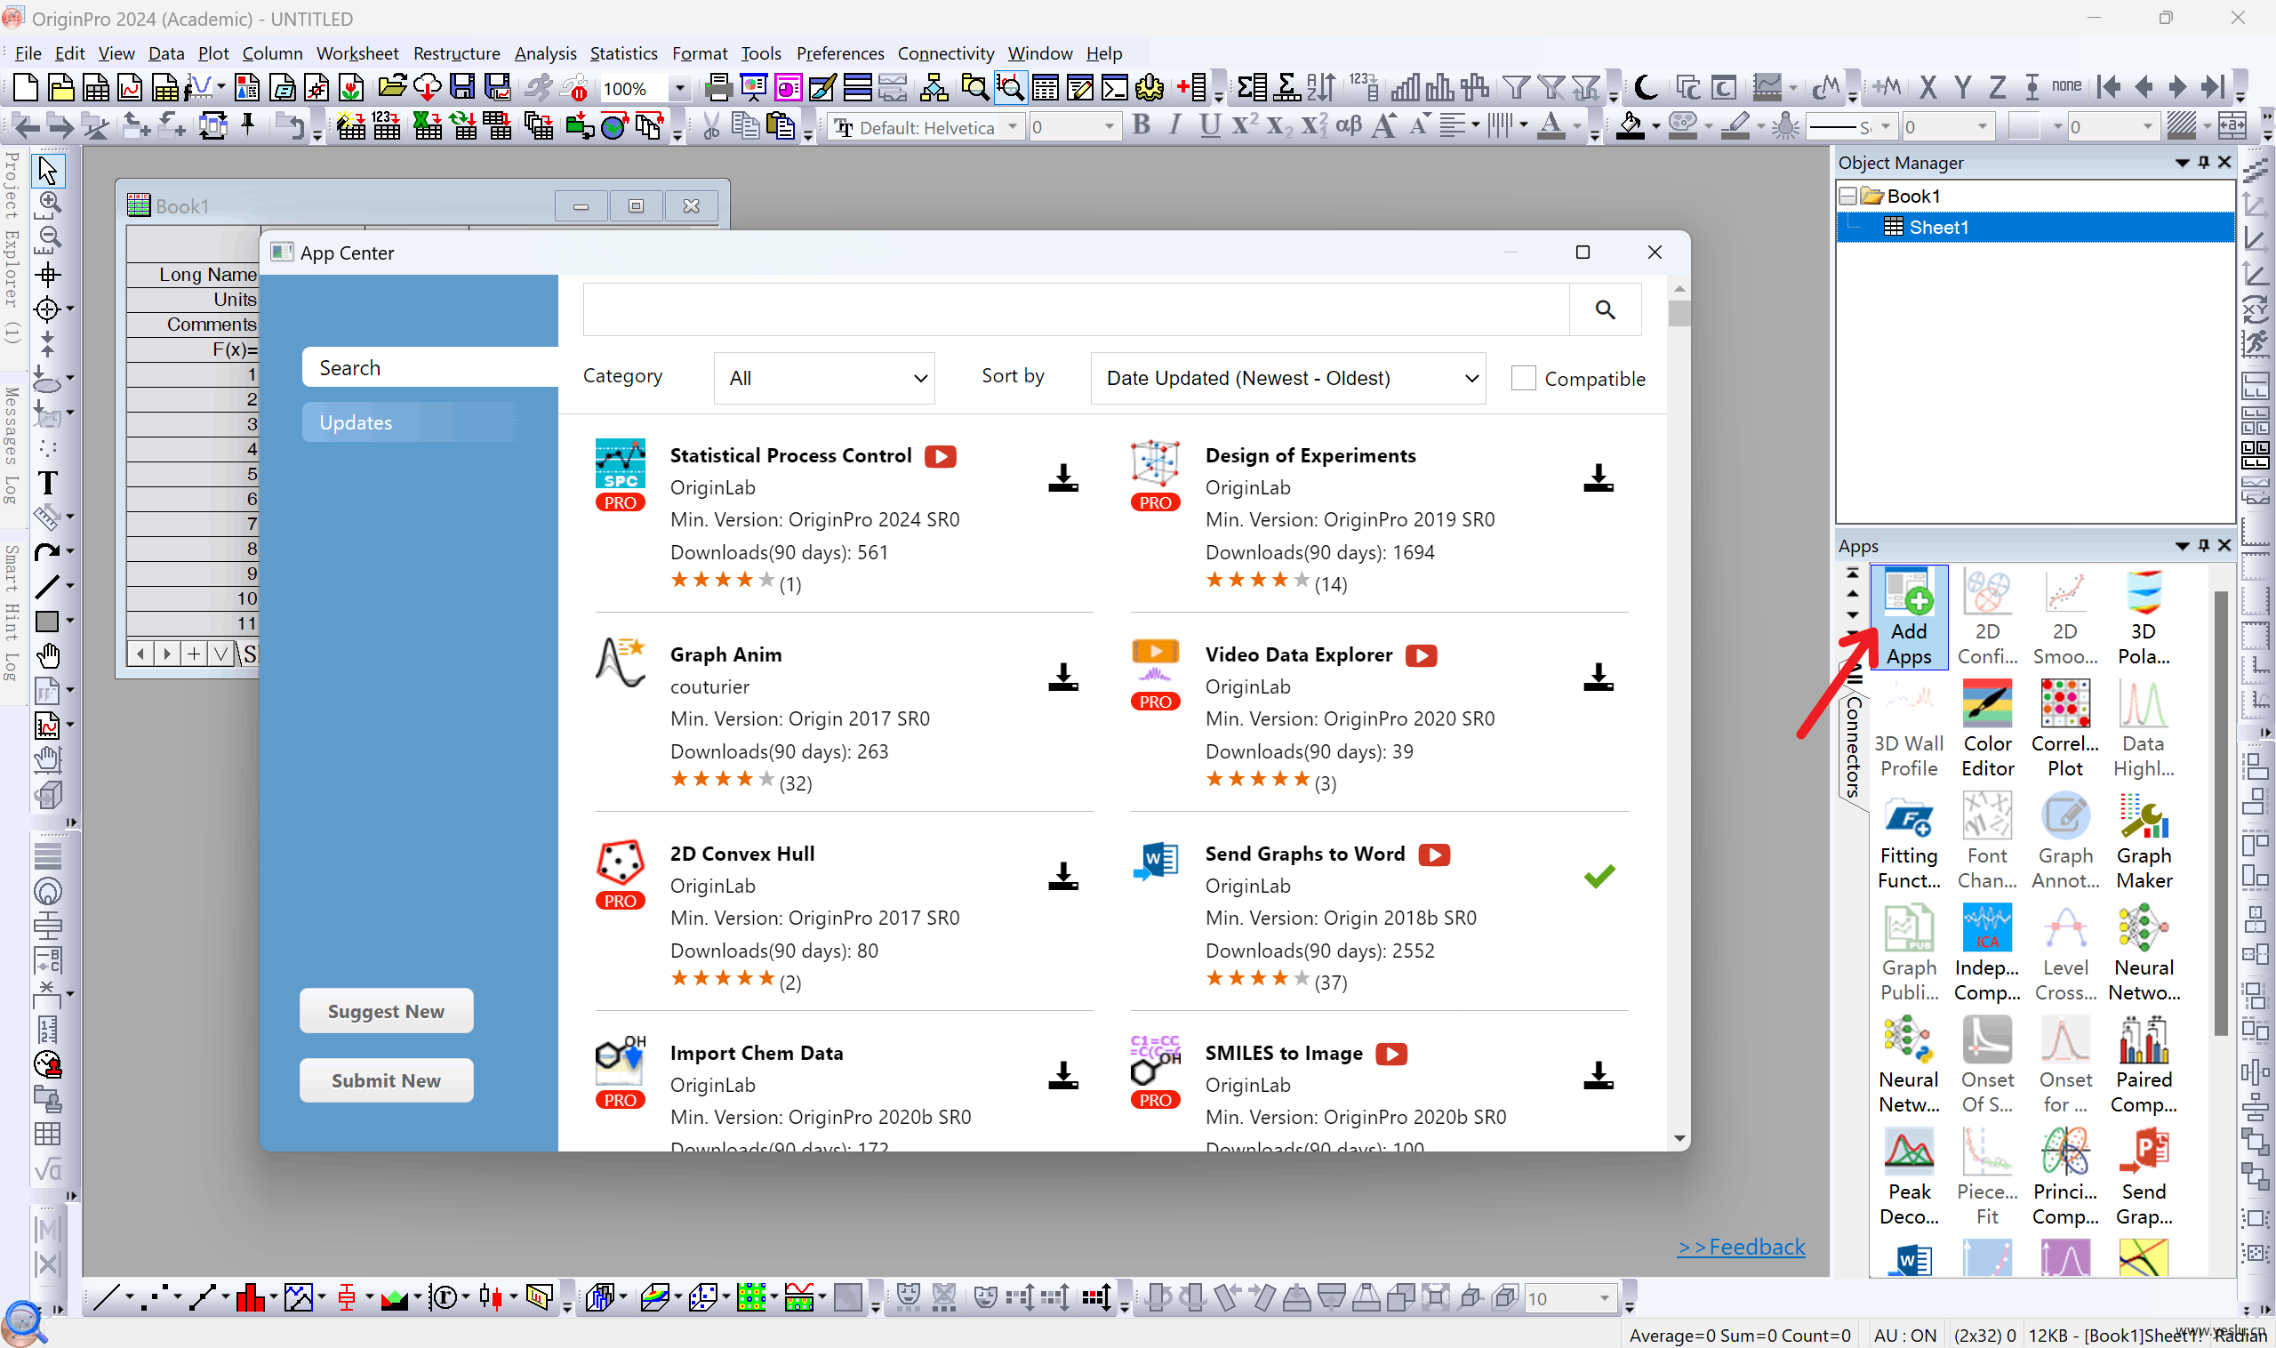Pick the Zoom In tool
Viewport: 2276px width, 1348px height.
(48, 204)
